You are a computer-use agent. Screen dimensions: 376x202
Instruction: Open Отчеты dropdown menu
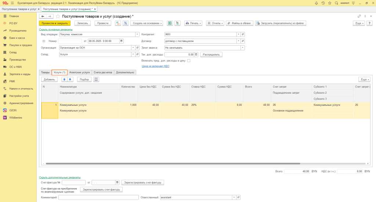(215, 23)
